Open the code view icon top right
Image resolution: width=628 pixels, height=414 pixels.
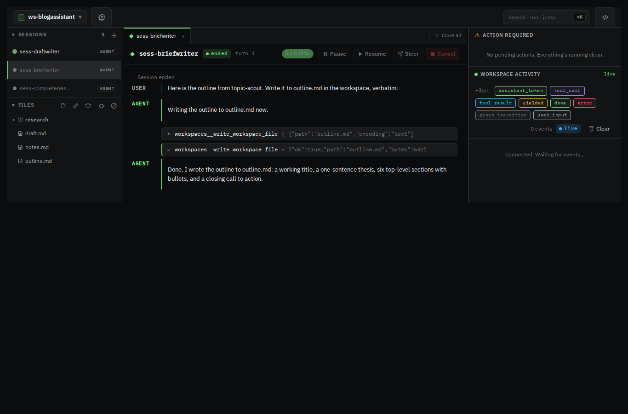click(605, 17)
